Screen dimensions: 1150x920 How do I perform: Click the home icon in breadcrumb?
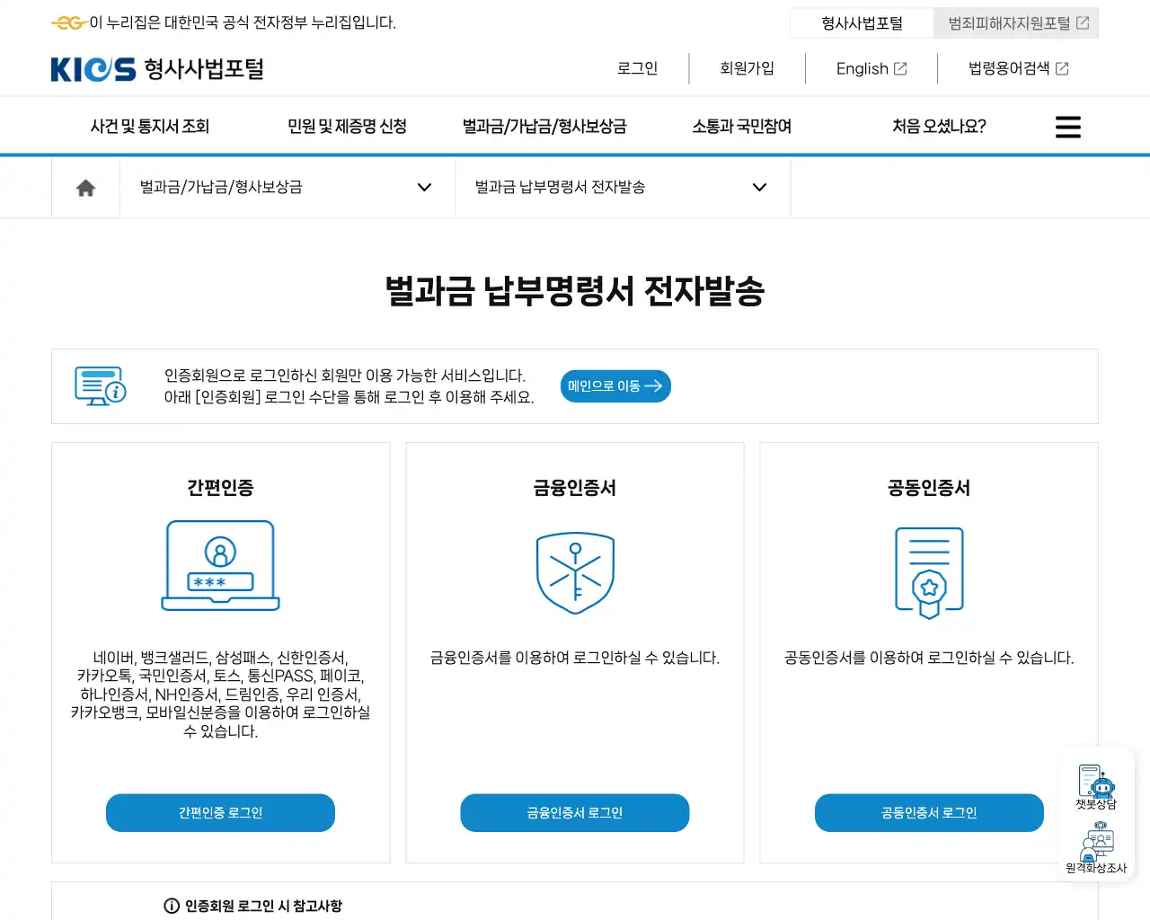(85, 188)
